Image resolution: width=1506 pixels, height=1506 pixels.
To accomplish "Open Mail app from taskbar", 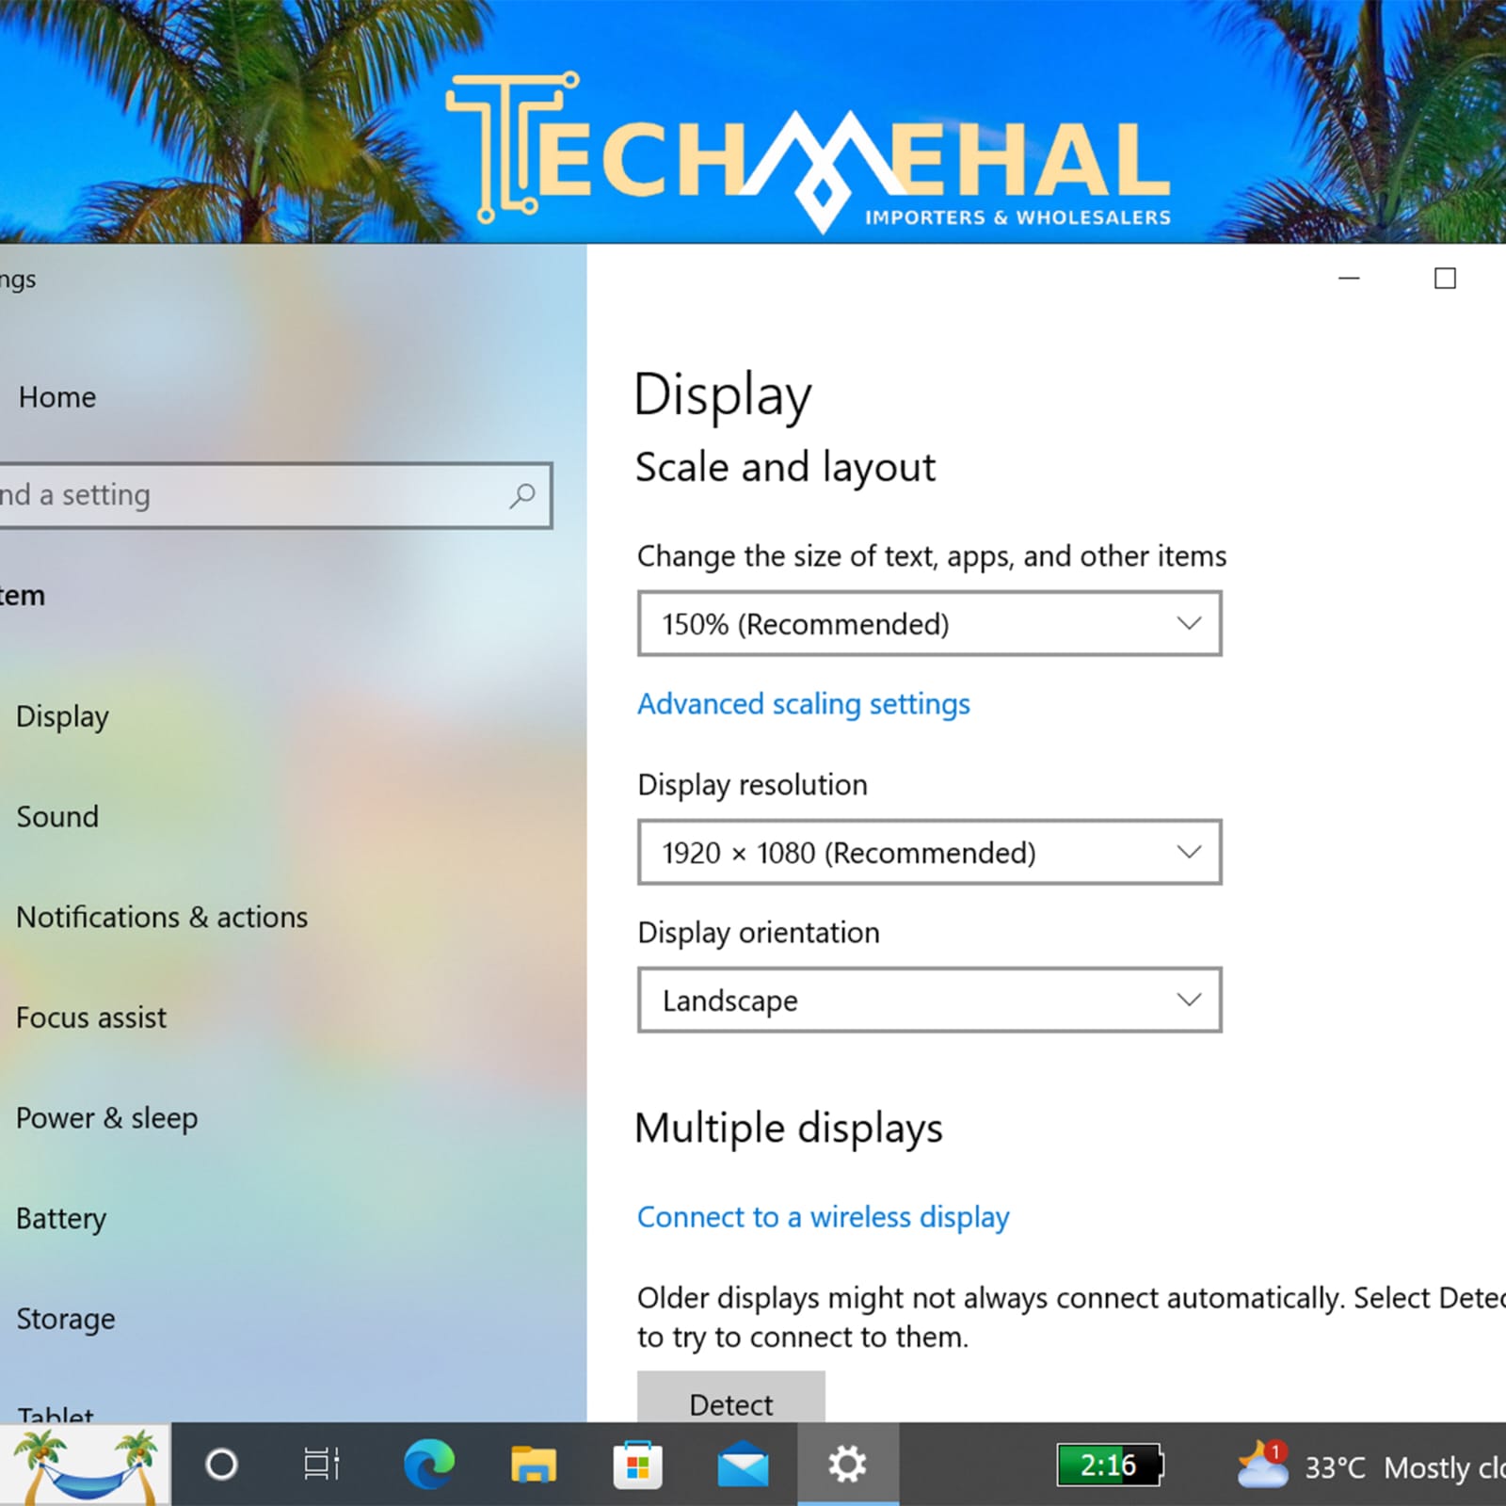I will 743,1465.
